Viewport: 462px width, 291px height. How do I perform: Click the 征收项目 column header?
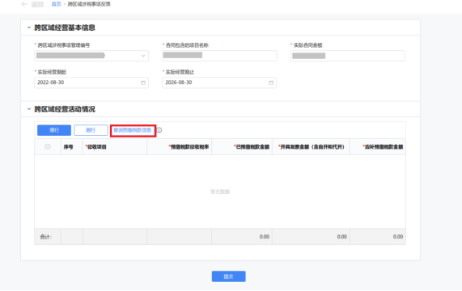[x=115, y=147]
